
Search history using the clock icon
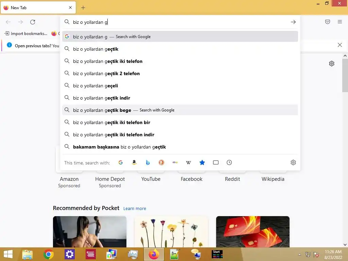pyautogui.click(x=229, y=162)
